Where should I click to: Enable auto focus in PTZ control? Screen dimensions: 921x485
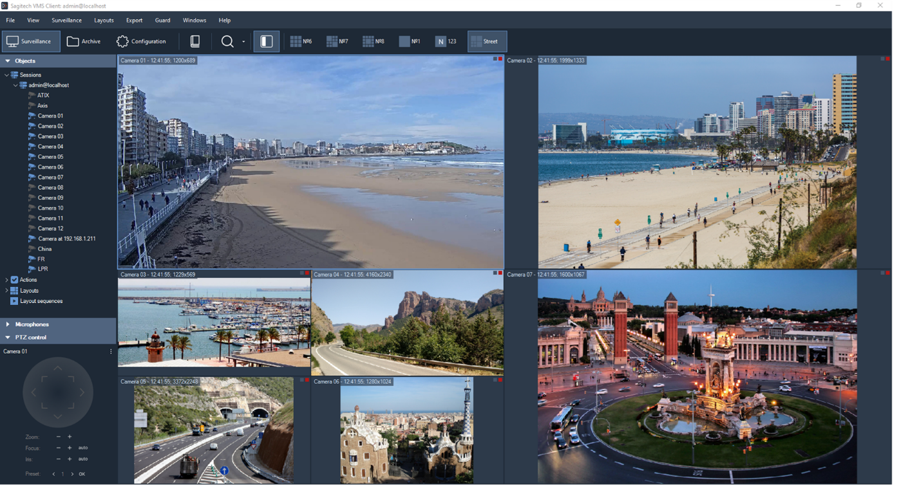tap(83, 448)
